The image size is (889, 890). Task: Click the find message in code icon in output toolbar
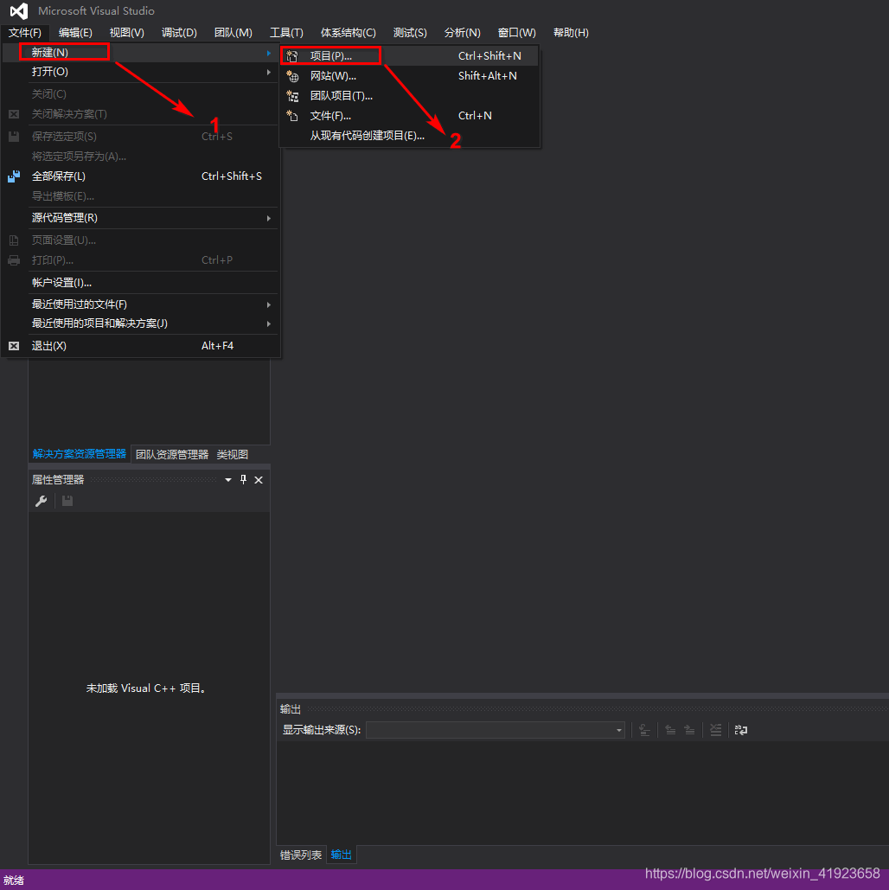point(644,730)
